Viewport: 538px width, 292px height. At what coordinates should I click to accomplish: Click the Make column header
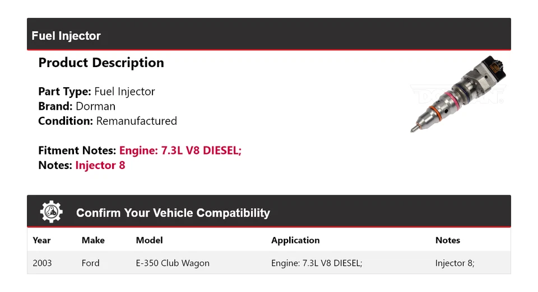coord(93,240)
